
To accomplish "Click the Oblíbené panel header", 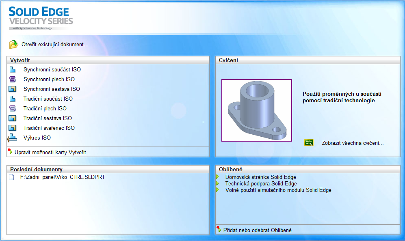I will tap(308, 169).
